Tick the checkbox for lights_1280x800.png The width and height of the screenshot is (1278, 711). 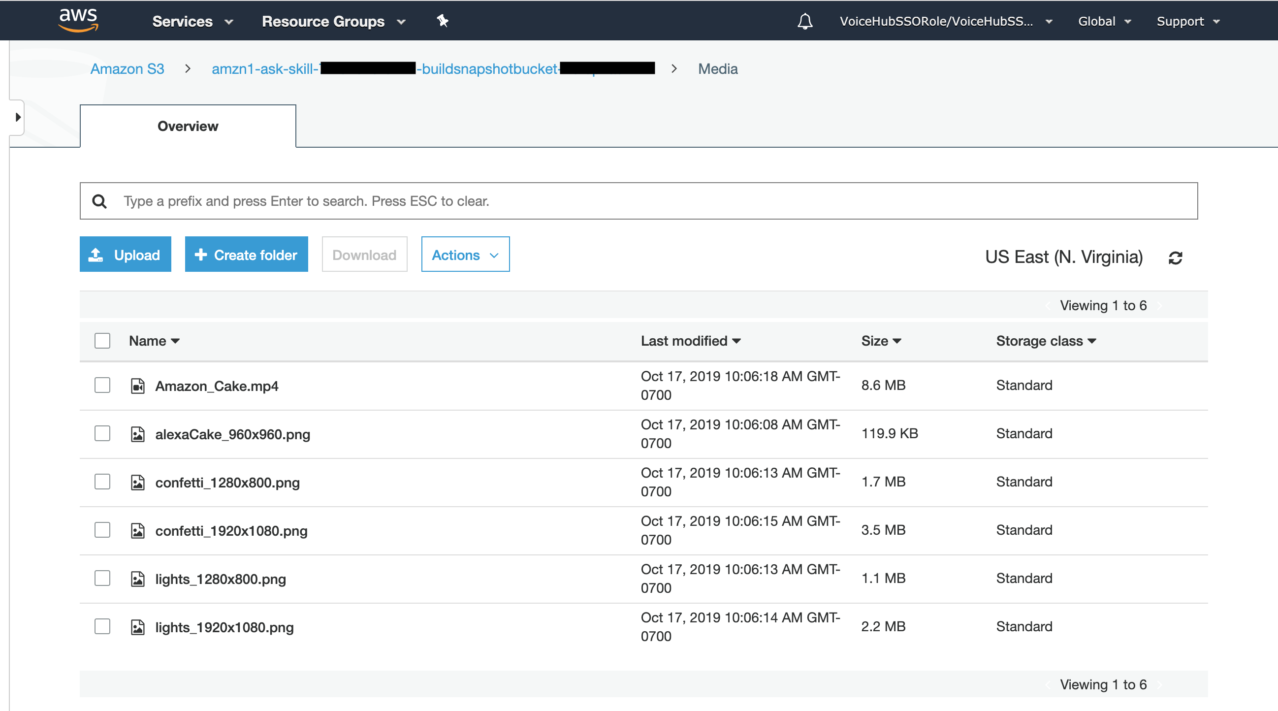point(102,578)
